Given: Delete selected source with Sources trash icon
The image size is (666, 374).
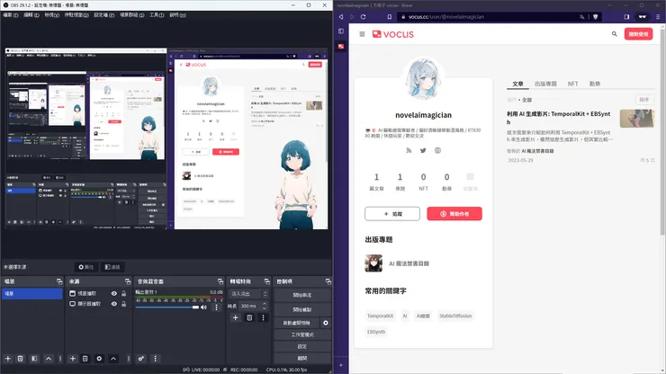Looking at the screenshot, I should 85,359.
